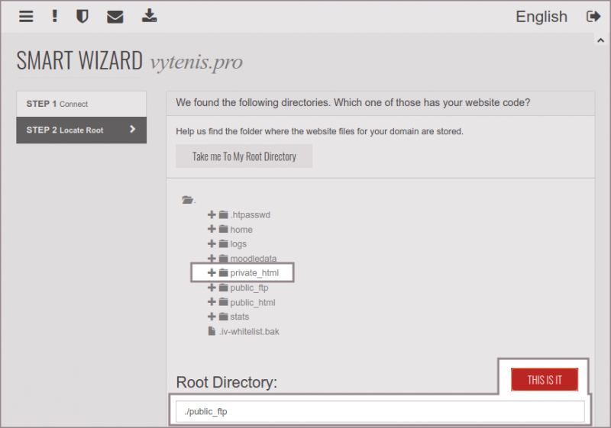Image resolution: width=611 pixels, height=428 pixels.
Task: Click the download icon in top bar
Action: [x=149, y=16]
